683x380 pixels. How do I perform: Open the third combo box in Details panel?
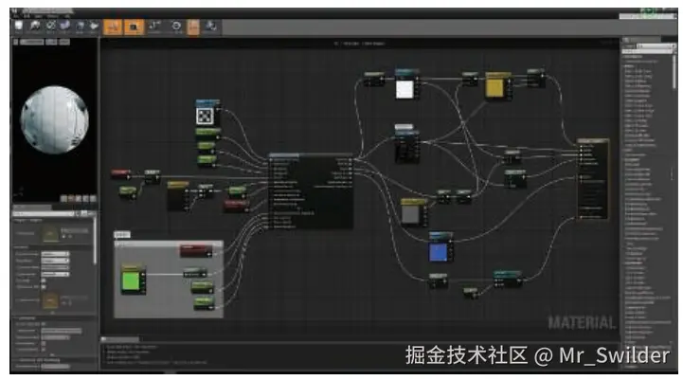coord(55,267)
